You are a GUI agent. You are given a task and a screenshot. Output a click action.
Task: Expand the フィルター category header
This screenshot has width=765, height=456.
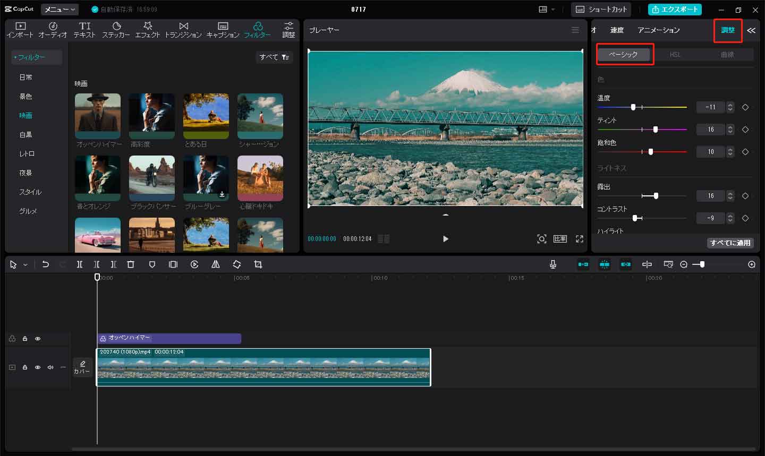tap(36, 57)
